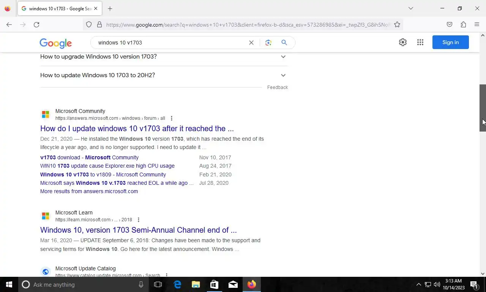Click the 'Nov 10, 2017' date text
This screenshot has width=486, height=292.
coord(215,157)
